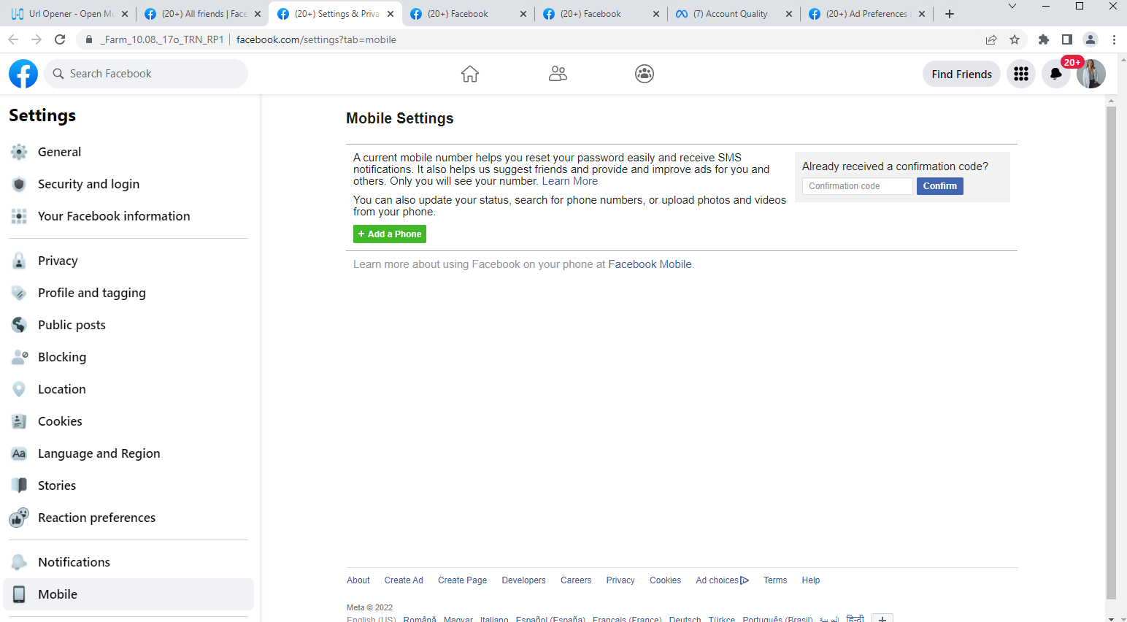Switch to the Account Quality tab
Image resolution: width=1127 pixels, height=622 pixels.
[734, 14]
